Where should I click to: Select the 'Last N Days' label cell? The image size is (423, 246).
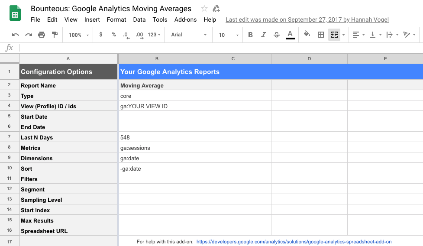(x=68, y=137)
